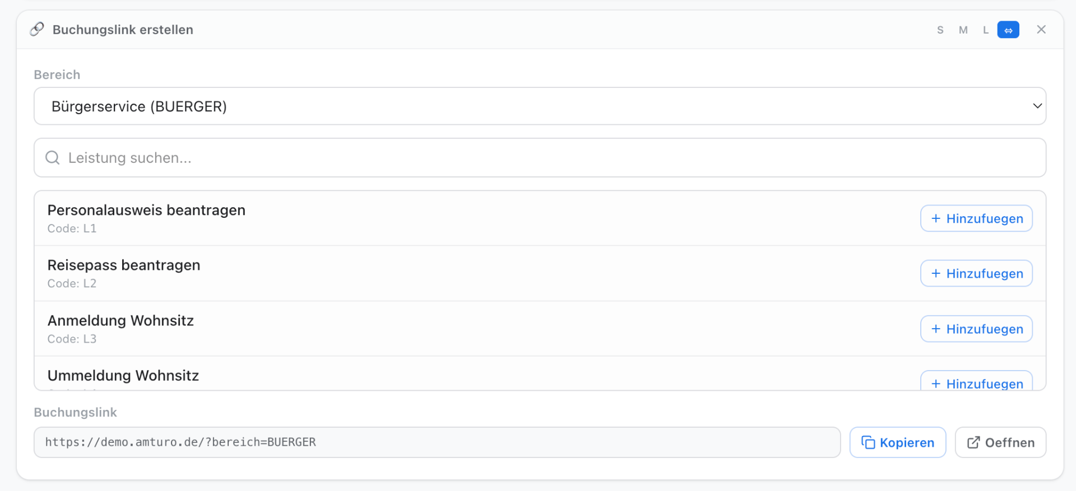Toggle the full-width arrows size button
This screenshot has height=491, width=1076.
coord(1008,30)
